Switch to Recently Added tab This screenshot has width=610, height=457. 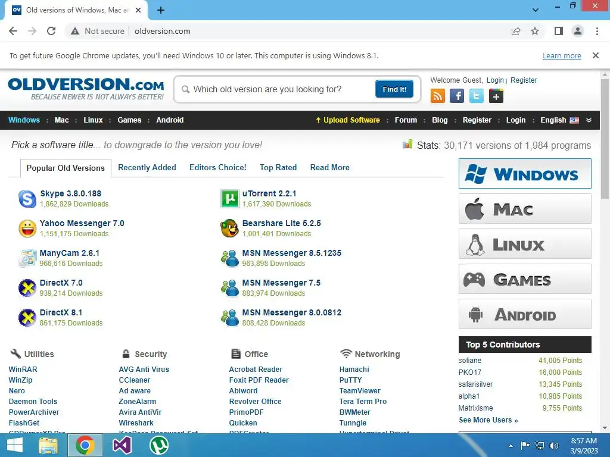click(147, 167)
